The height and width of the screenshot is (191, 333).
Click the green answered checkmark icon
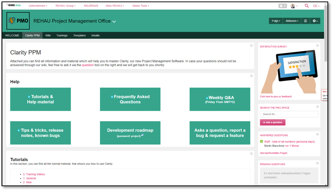[x=262, y=141]
